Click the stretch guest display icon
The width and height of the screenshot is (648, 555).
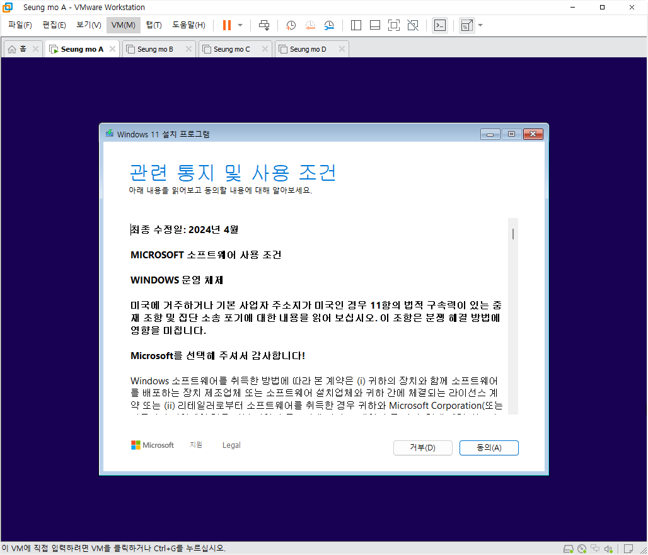(466, 25)
